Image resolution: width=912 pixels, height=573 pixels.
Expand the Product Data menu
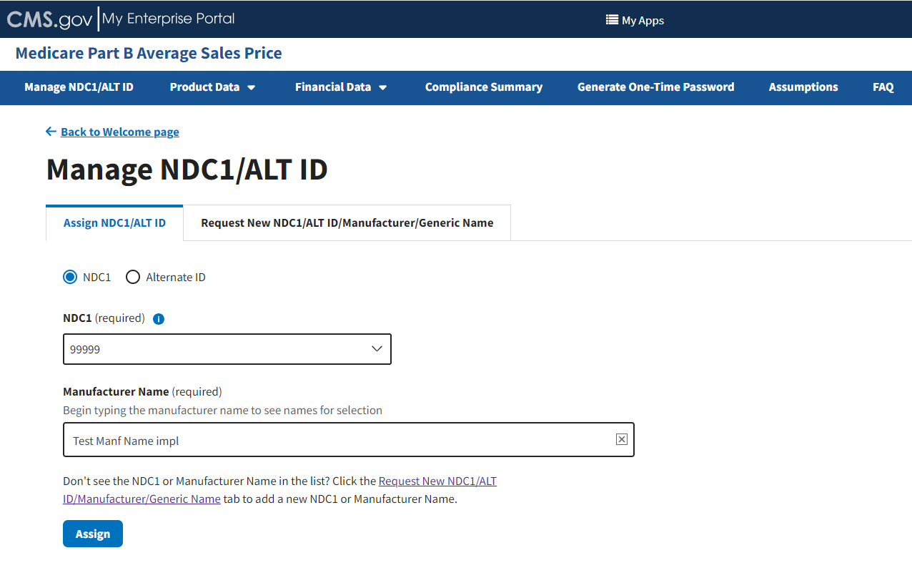[212, 87]
